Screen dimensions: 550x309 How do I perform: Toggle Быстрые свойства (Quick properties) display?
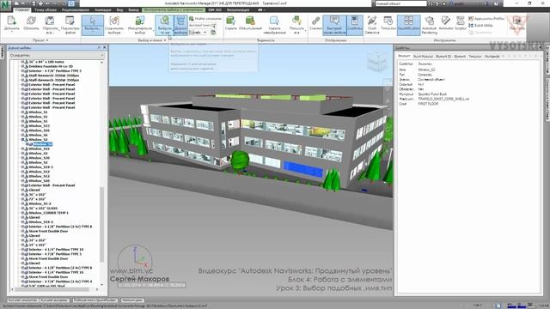(x=334, y=25)
